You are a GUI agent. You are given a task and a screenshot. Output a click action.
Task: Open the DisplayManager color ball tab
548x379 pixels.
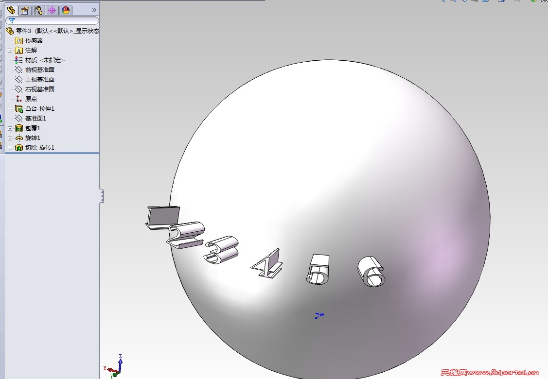click(x=66, y=10)
